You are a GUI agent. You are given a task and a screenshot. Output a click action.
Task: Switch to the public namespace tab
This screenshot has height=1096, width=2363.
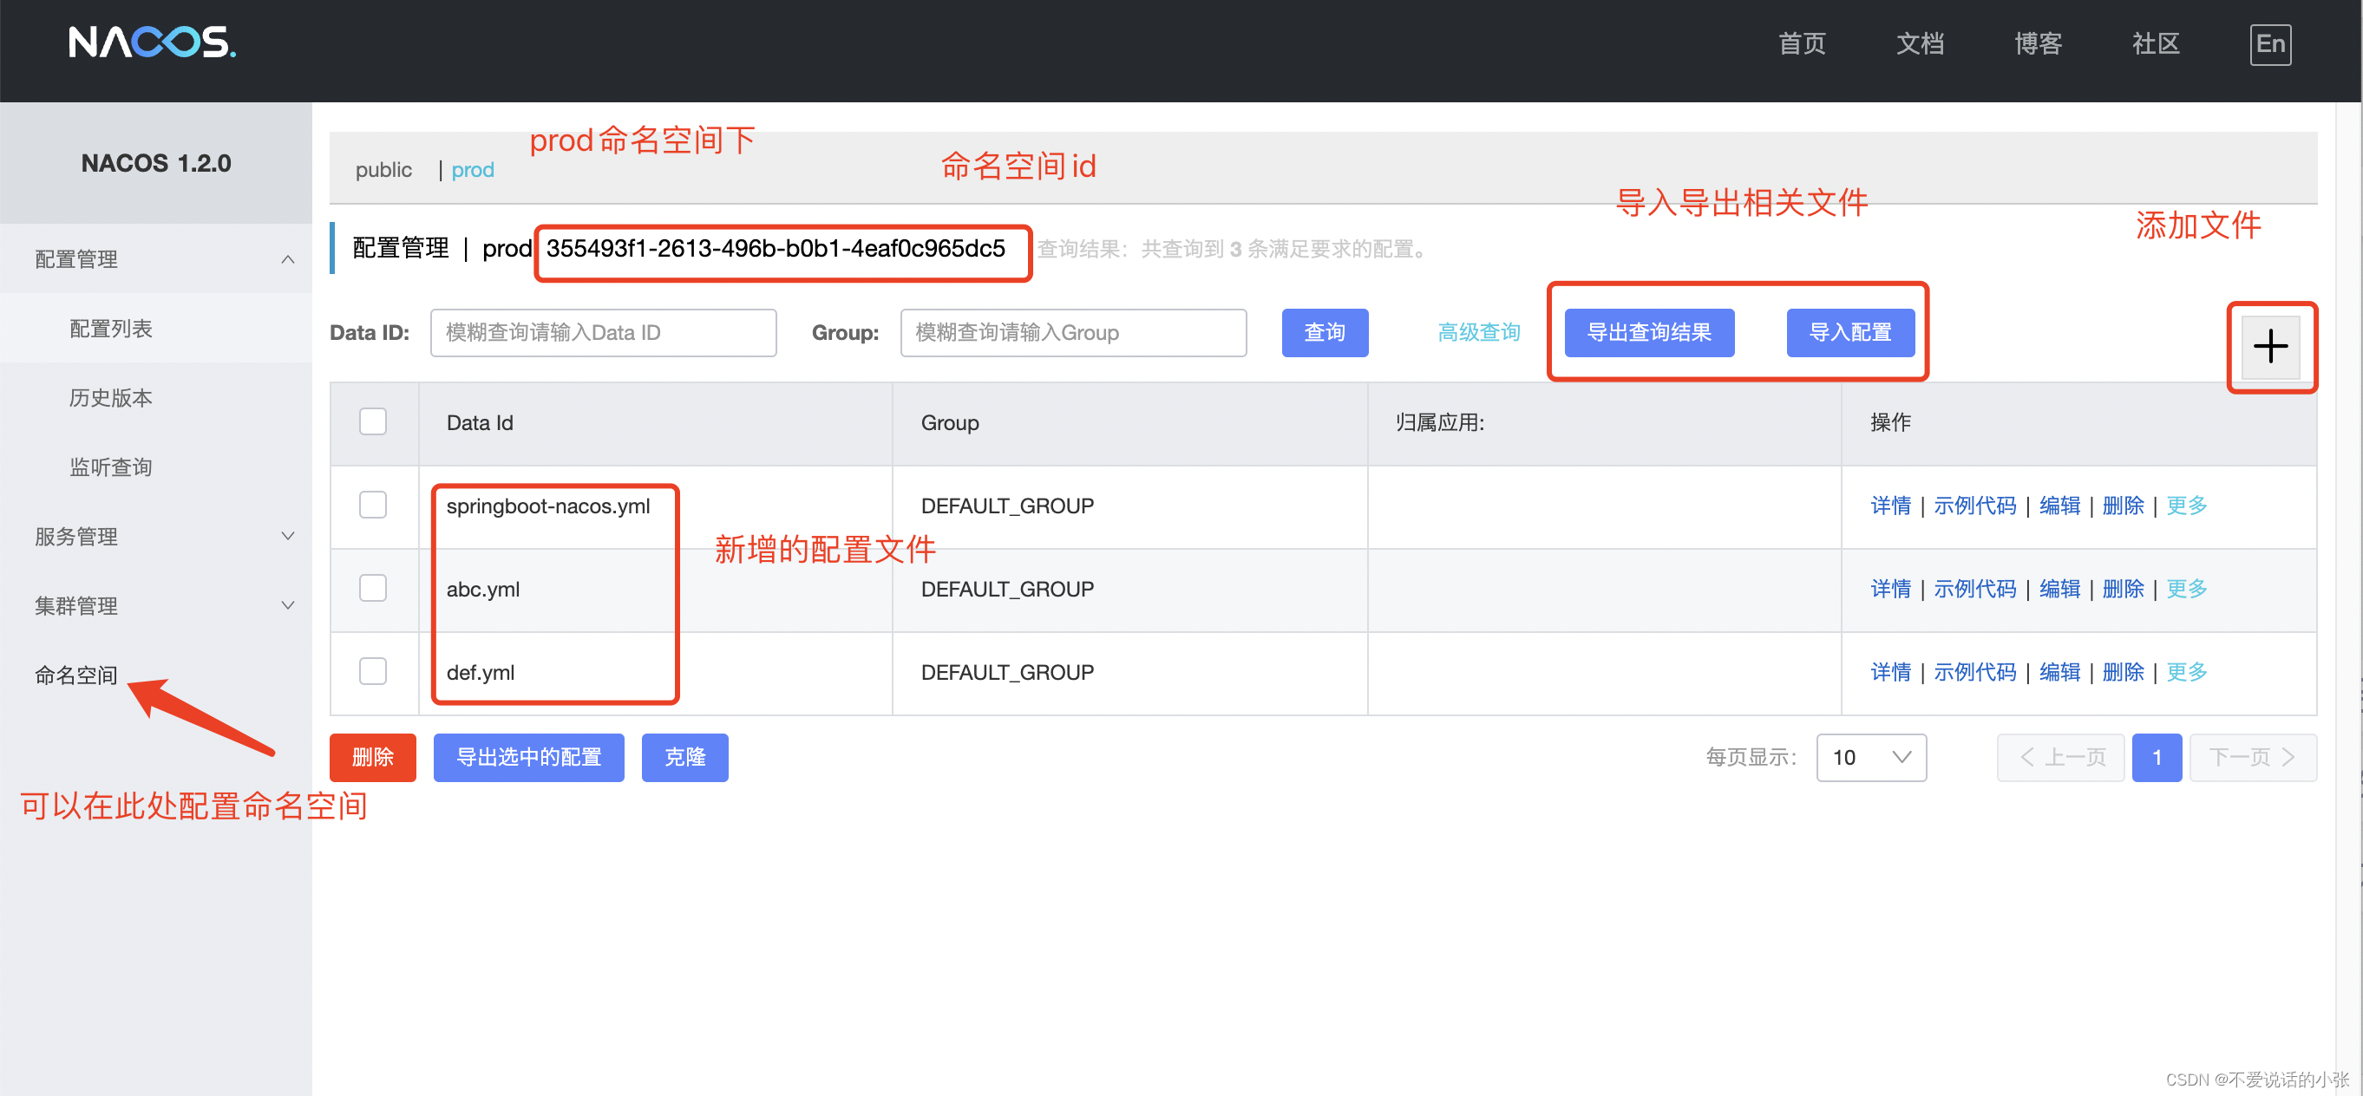coord(383,170)
